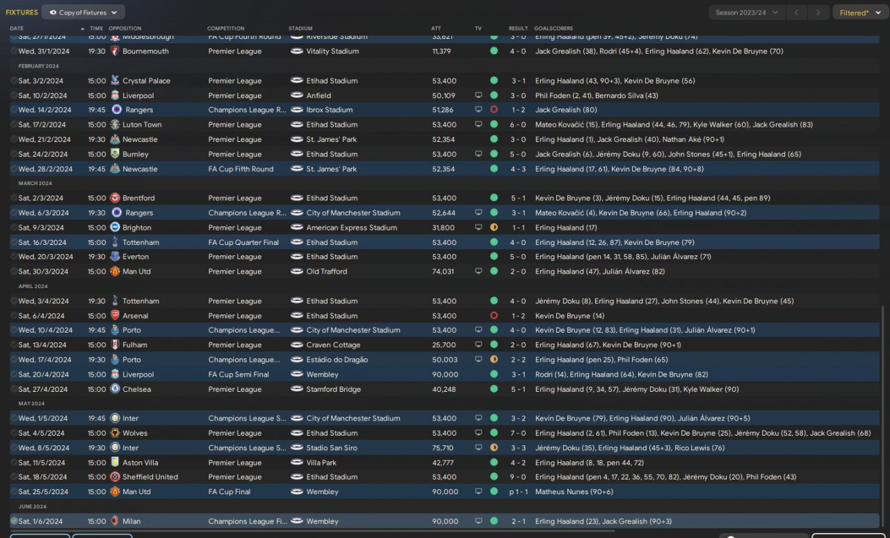The height and width of the screenshot is (538, 890).
Task: Open the American Express Stadium link
Action: pos(352,228)
